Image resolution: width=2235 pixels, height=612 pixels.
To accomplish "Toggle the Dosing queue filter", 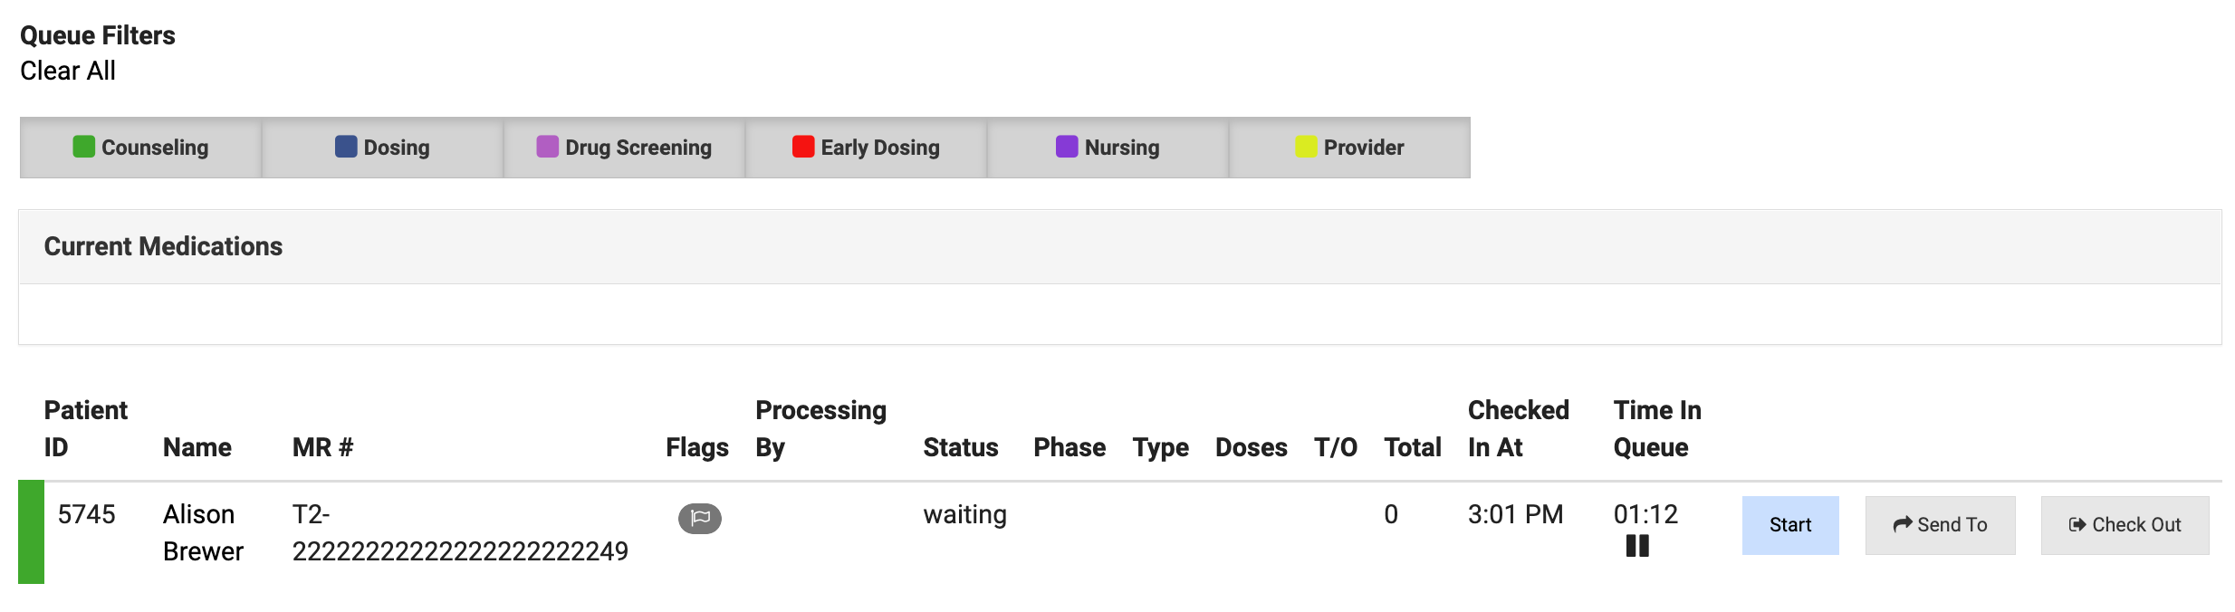I will (382, 148).
